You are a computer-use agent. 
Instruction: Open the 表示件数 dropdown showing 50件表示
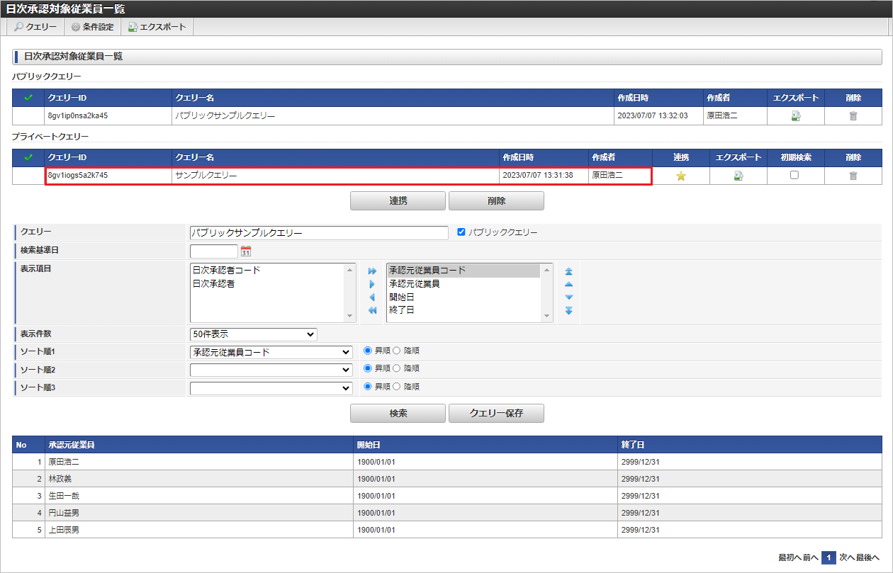pyautogui.click(x=253, y=334)
